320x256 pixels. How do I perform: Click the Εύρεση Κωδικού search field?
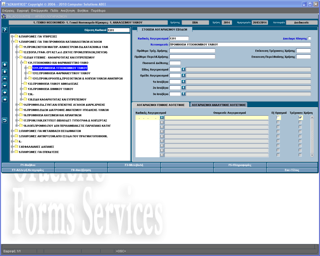118,30
